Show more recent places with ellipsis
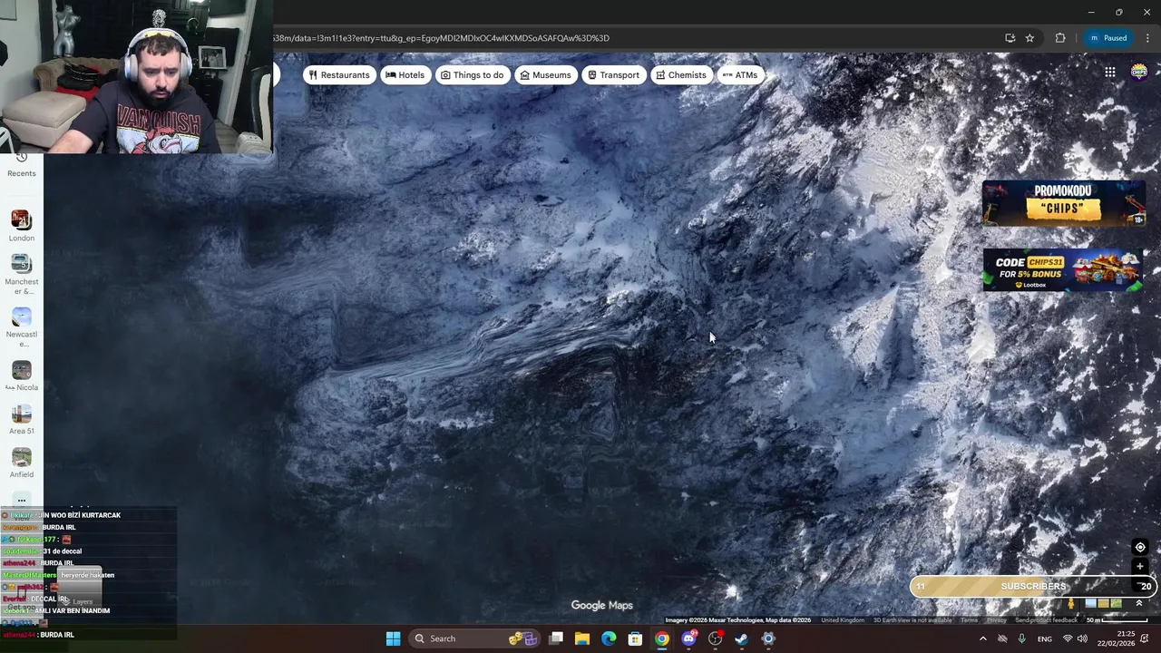The width and height of the screenshot is (1161, 653). click(x=22, y=500)
